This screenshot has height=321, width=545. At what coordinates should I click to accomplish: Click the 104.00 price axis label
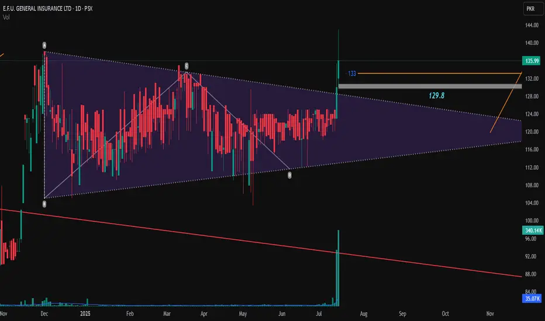(532, 203)
